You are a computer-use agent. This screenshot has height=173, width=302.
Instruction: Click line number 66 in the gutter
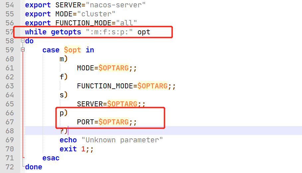[10, 113]
